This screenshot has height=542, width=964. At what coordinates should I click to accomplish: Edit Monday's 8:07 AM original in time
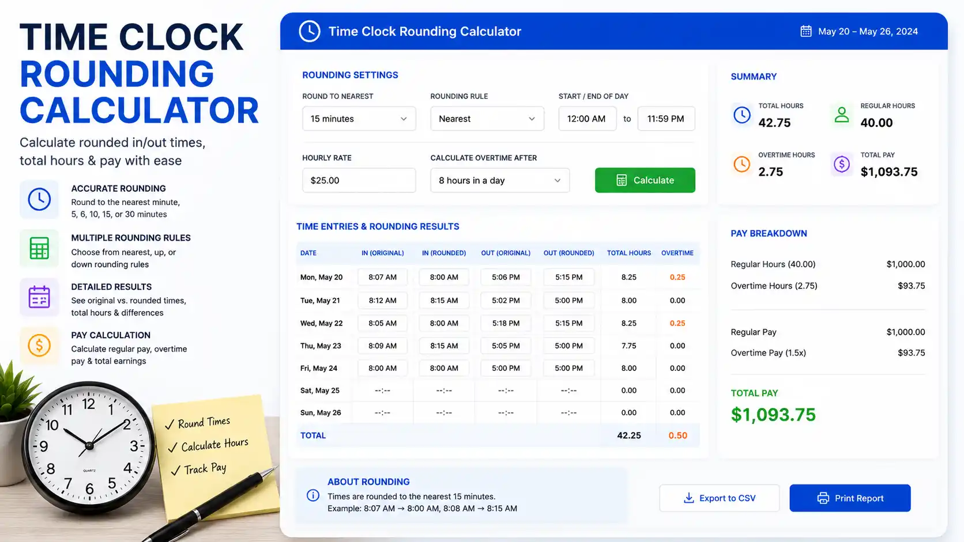383,277
